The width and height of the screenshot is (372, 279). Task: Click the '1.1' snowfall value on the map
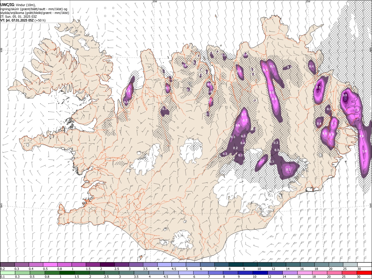coord(334,124)
